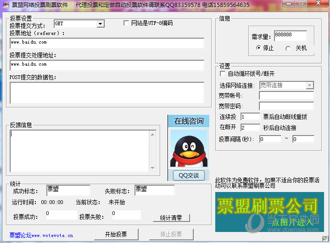Click the QQ penguin avatar image
The width and height of the screenshot is (330, 243).
point(189,148)
